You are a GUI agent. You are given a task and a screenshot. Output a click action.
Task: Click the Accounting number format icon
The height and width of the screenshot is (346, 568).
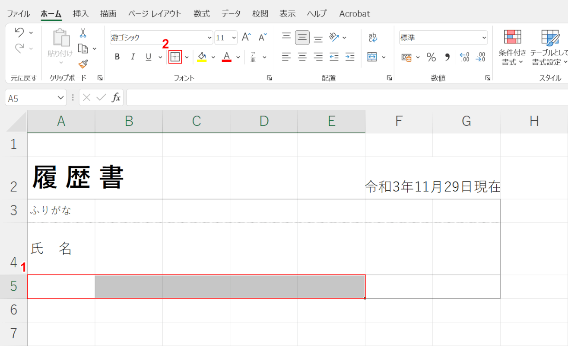pyautogui.click(x=406, y=57)
